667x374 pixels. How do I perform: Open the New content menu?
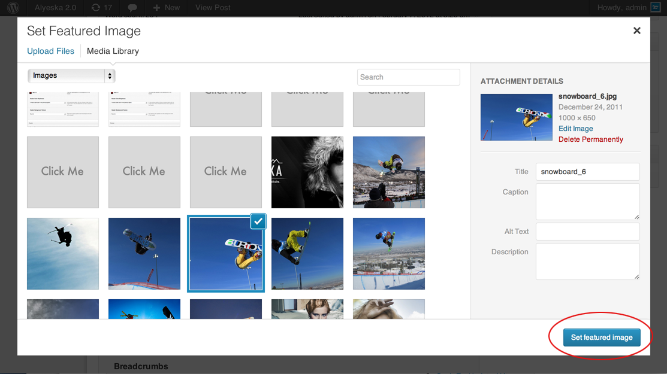pos(167,8)
